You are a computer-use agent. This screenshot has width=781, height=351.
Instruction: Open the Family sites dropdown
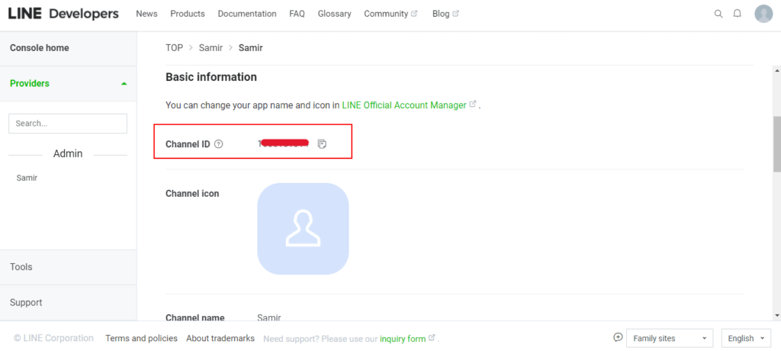670,338
